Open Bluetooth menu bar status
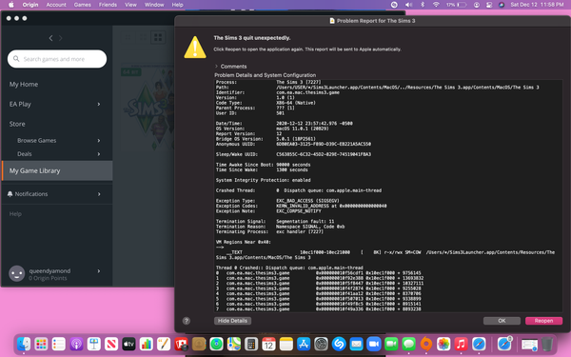This screenshot has width=571, height=357. pyautogui.click(x=423, y=5)
